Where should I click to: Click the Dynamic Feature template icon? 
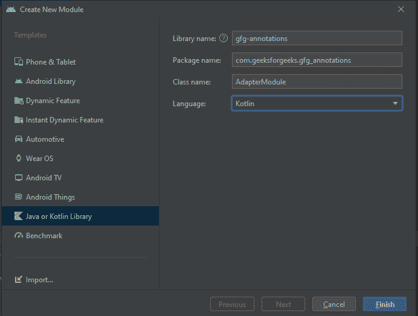click(x=19, y=101)
